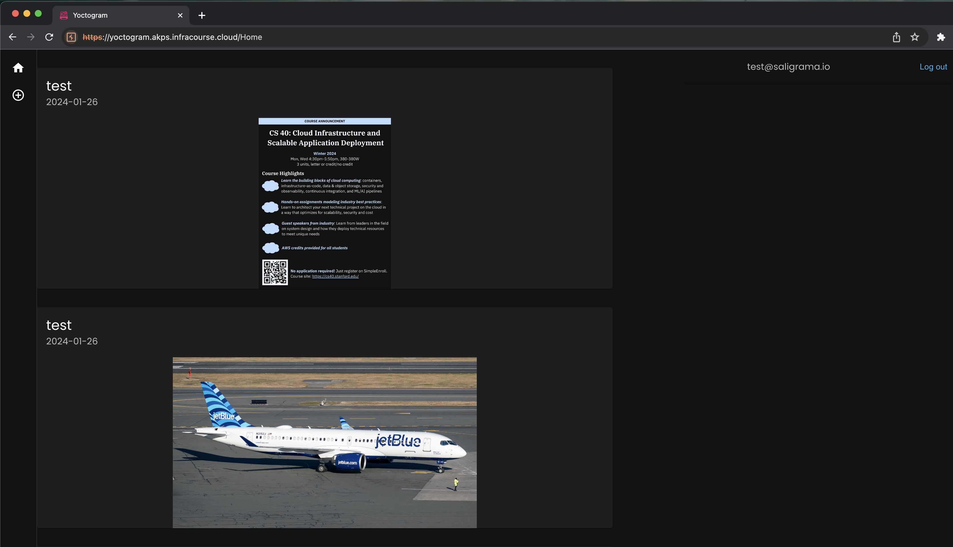This screenshot has width=953, height=547.
Task: Open the CS 40 course announcement image
Action: [325, 203]
